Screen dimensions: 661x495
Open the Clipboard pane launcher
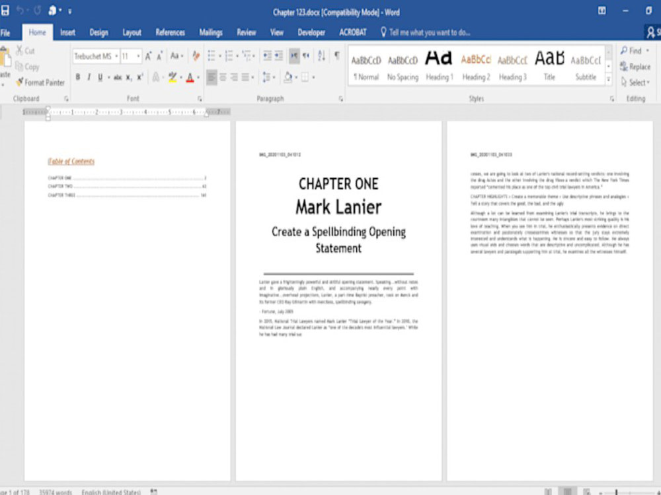point(66,99)
